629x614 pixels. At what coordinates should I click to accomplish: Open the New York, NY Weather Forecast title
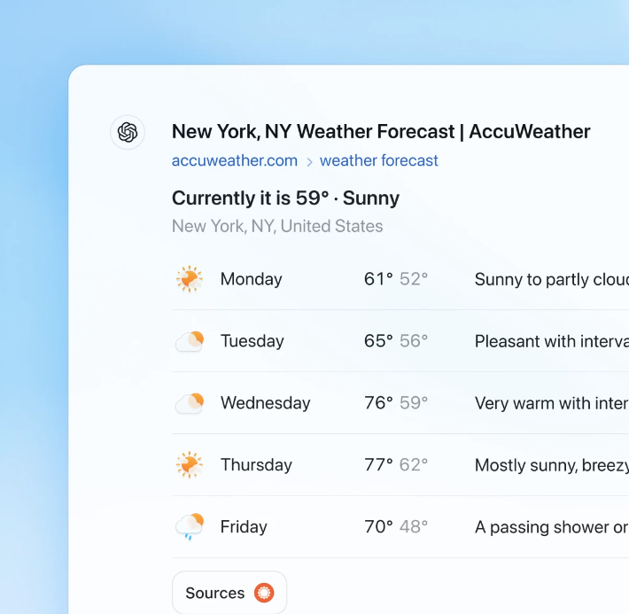381,132
